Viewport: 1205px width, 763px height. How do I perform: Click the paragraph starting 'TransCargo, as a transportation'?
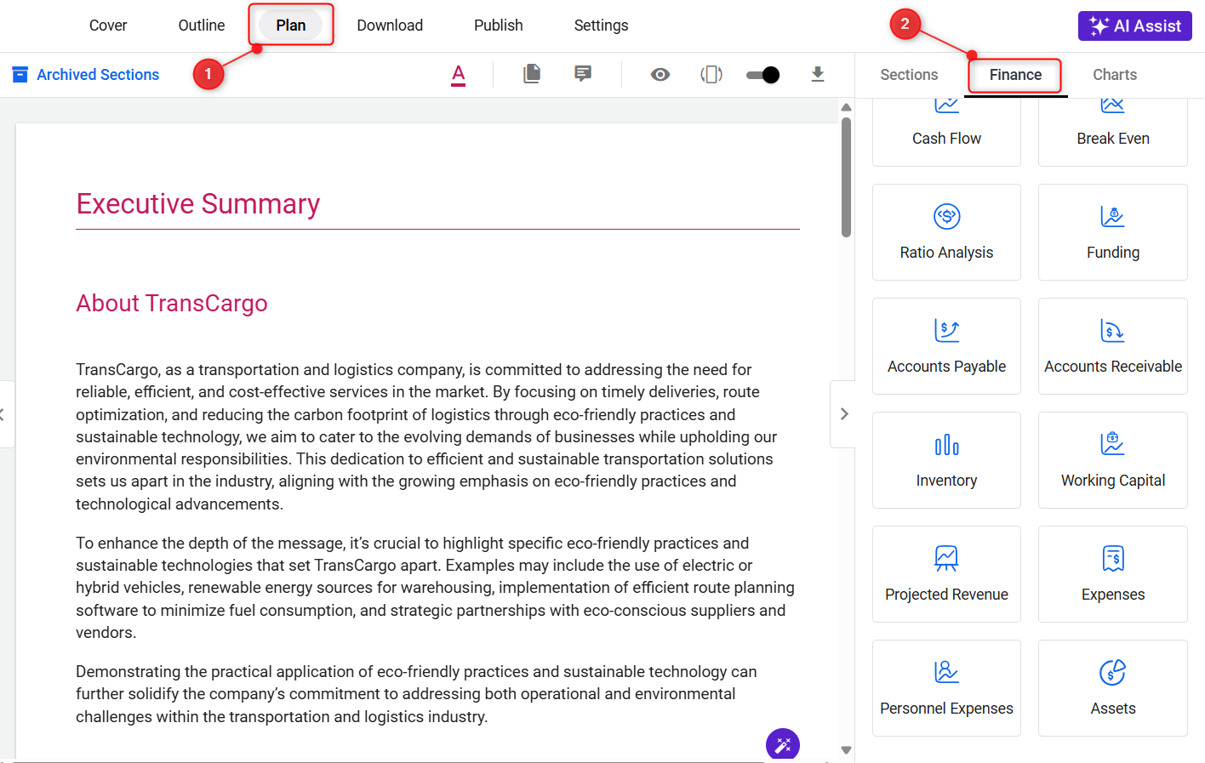coord(427,436)
